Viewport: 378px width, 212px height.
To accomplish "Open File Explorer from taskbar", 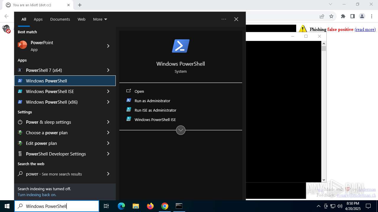I will [x=136, y=206].
